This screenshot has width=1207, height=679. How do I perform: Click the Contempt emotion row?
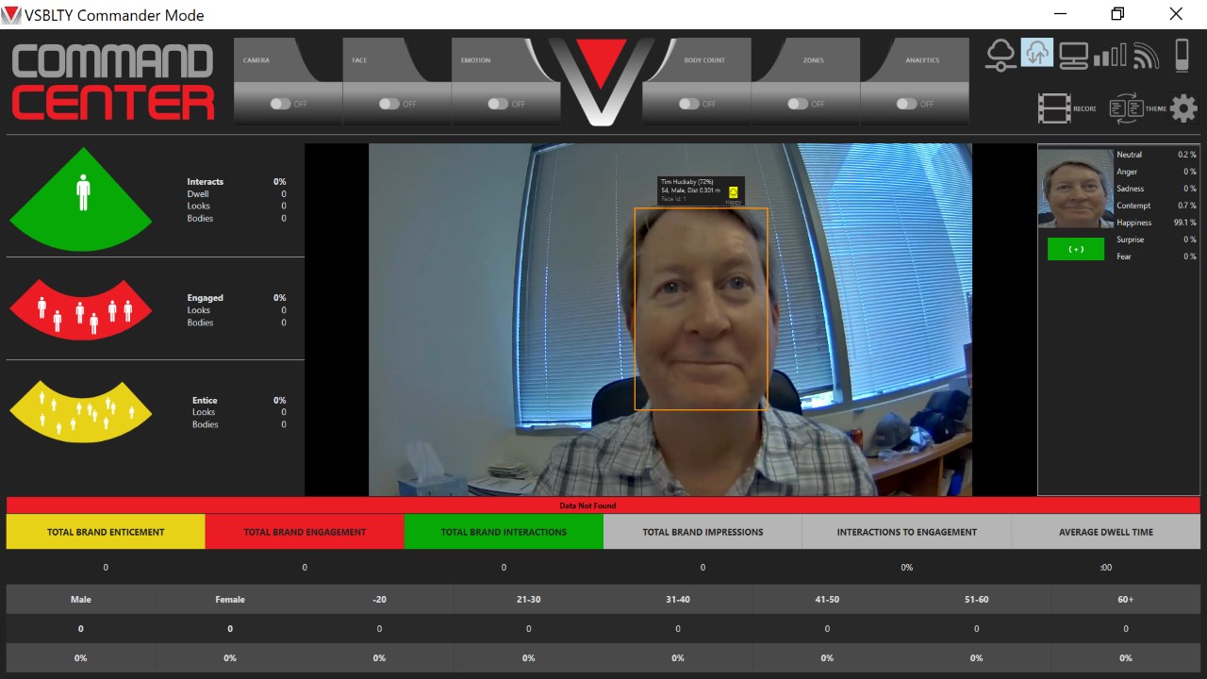[x=1156, y=206]
